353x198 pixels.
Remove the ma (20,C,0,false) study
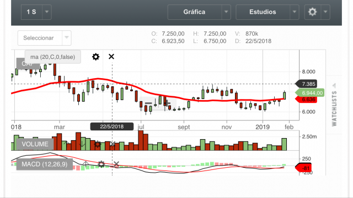point(111,57)
